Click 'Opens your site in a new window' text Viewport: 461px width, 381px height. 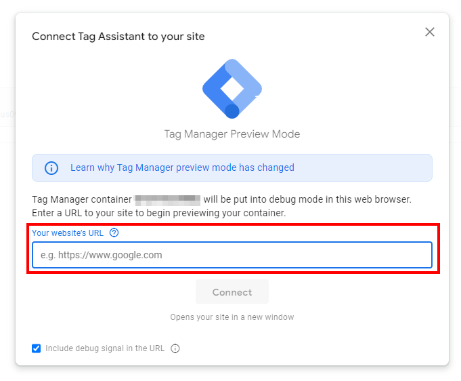click(232, 317)
